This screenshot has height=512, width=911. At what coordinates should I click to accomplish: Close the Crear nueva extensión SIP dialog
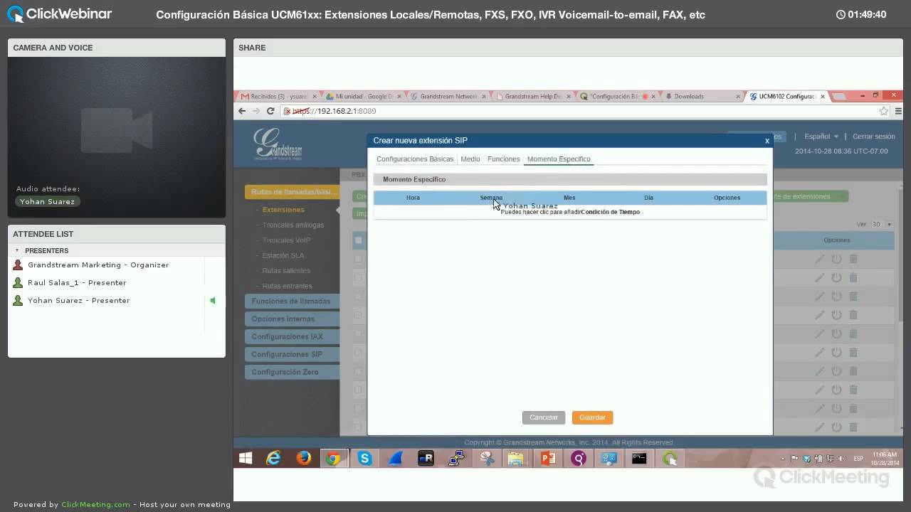click(767, 141)
